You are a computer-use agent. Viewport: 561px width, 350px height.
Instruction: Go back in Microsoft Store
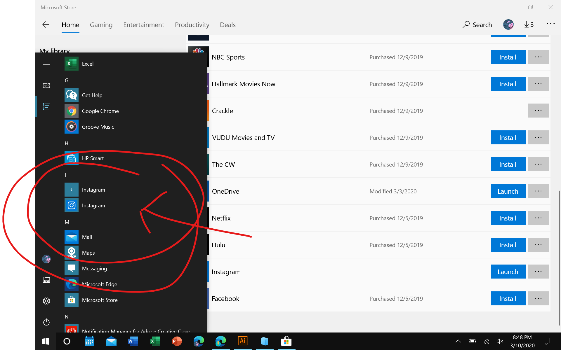point(46,25)
